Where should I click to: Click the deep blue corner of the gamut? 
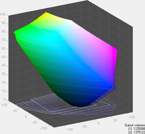point(111,85)
